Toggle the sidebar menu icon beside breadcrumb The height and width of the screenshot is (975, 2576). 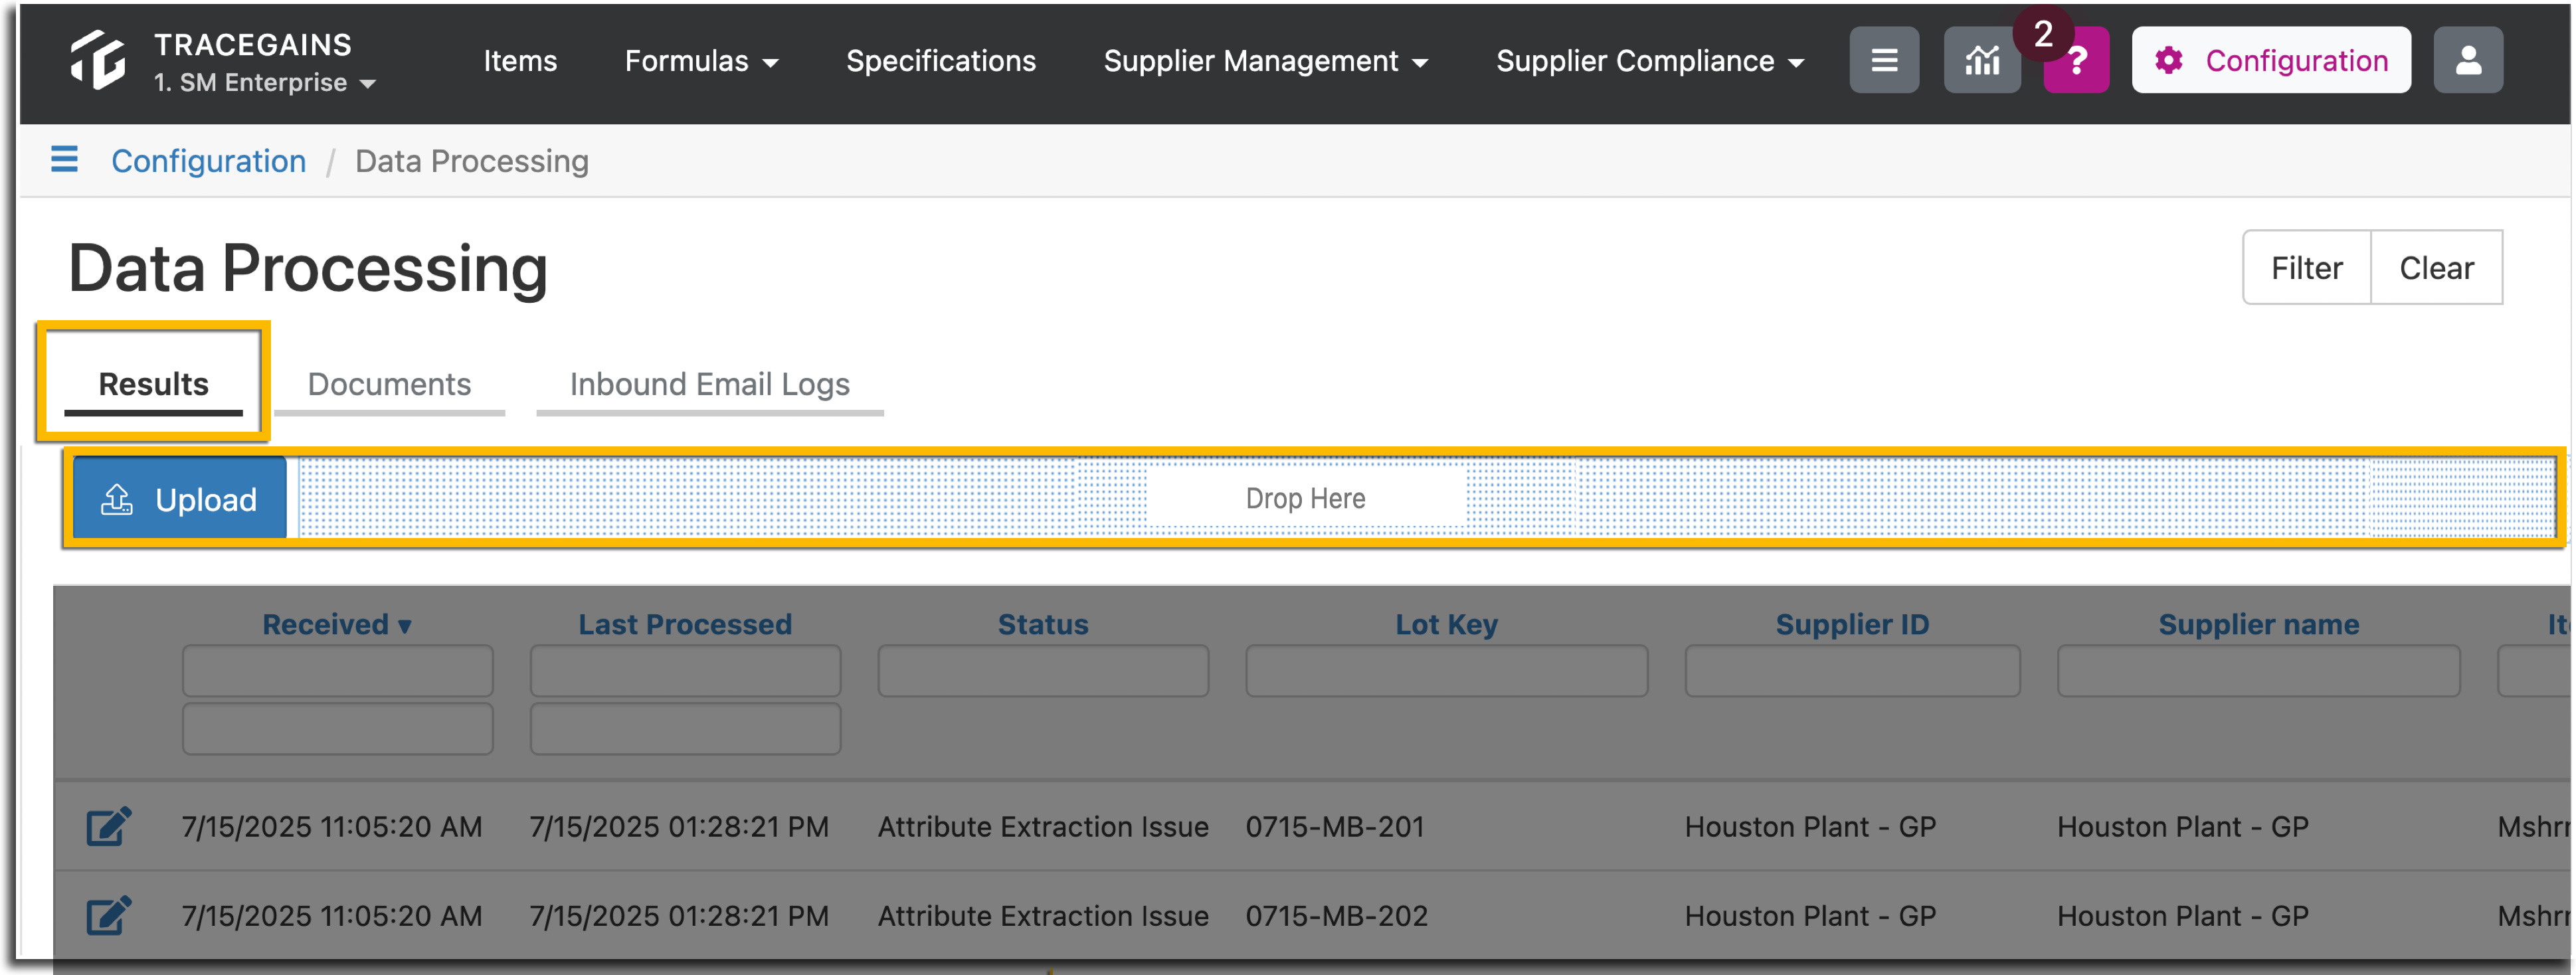tap(64, 159)
